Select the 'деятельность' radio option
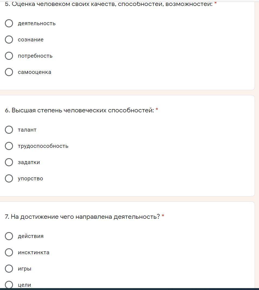259x290 pixels. tap(9, 23)
